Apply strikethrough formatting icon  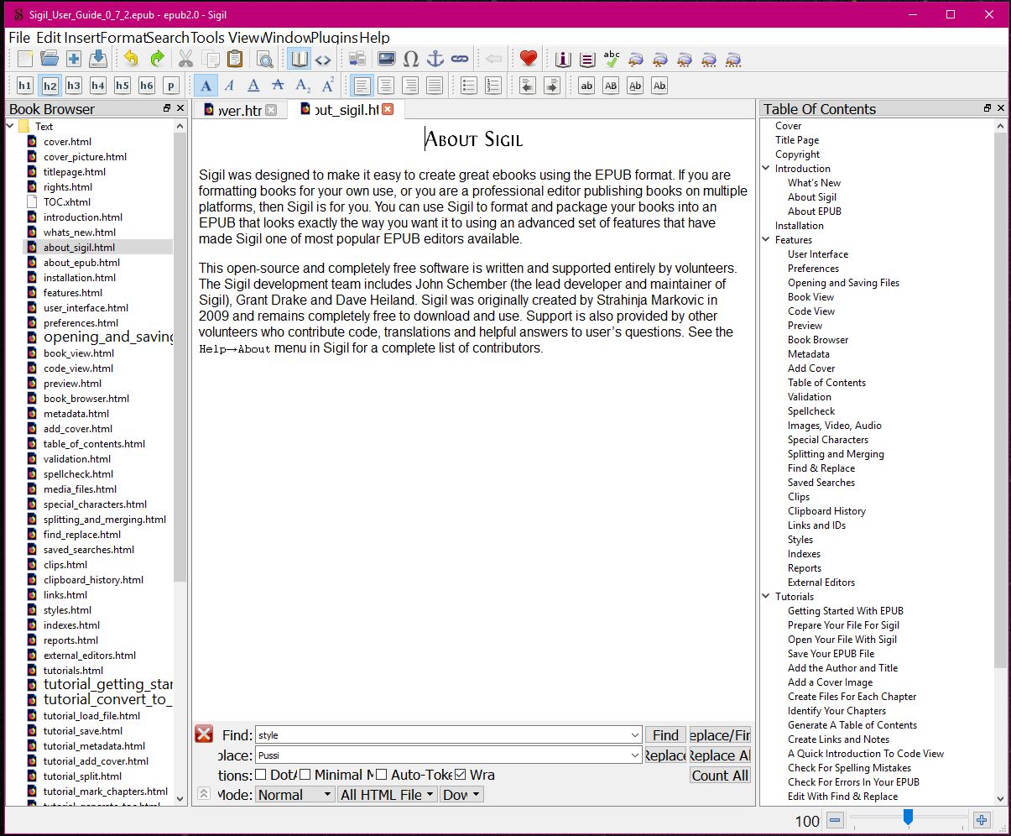[x=278, y=85]
